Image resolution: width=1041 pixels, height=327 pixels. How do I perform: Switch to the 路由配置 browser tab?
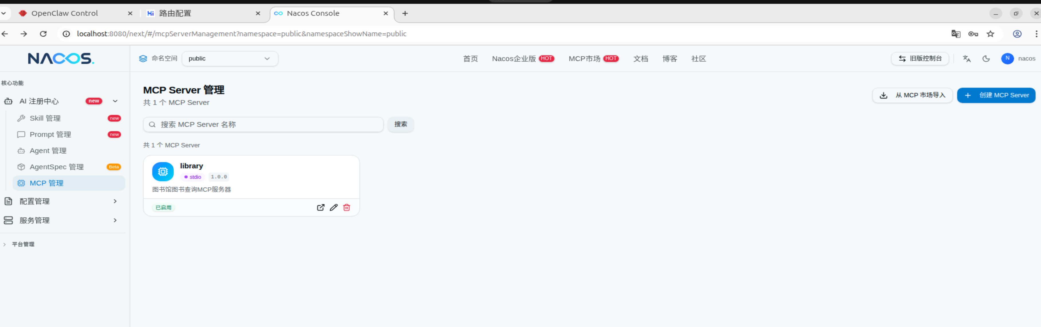tap(175, 13)
